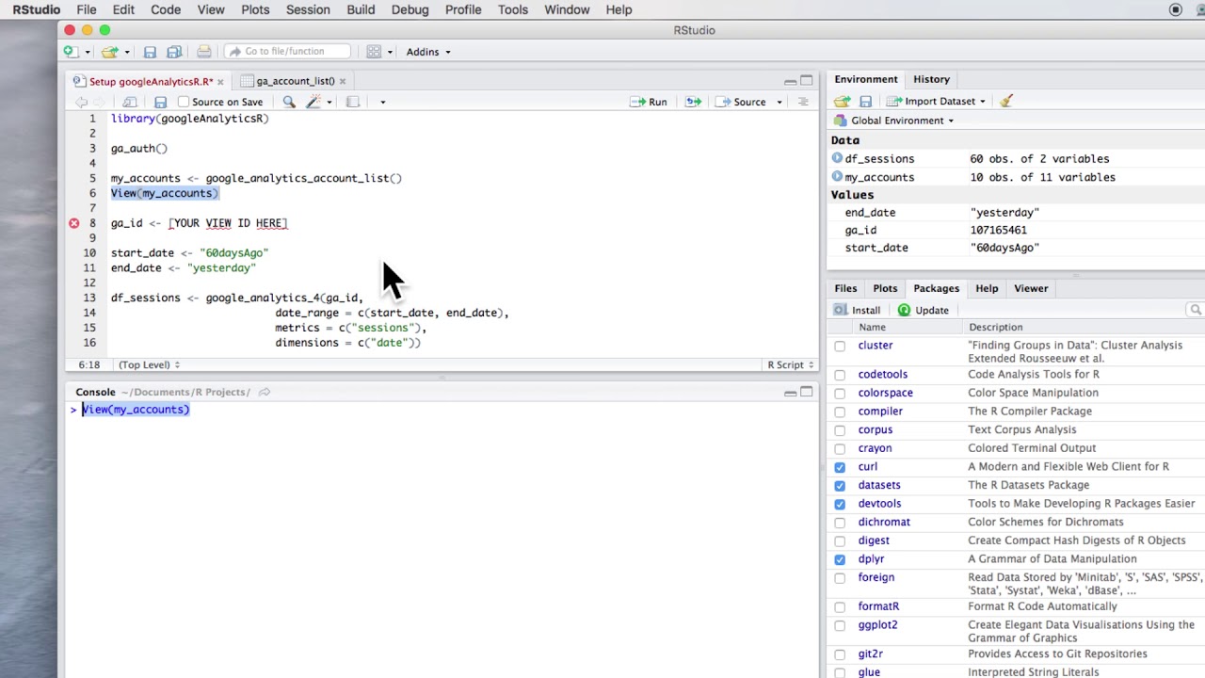1205x678 pixels.
Task: Uncheck the devtools package
Action: 840,504
